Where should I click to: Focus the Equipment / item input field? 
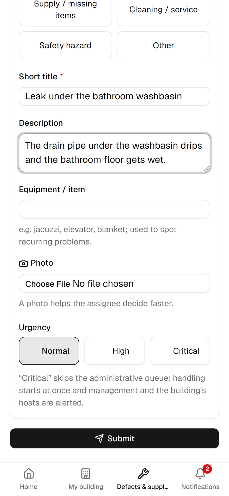[x=114, y=209]
